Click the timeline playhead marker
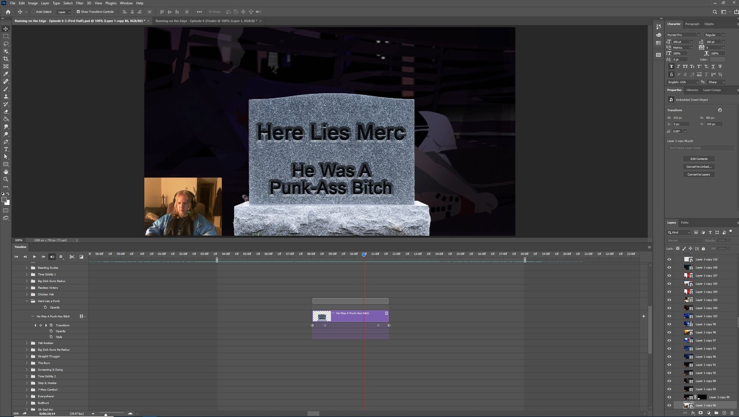 (364, 255)
